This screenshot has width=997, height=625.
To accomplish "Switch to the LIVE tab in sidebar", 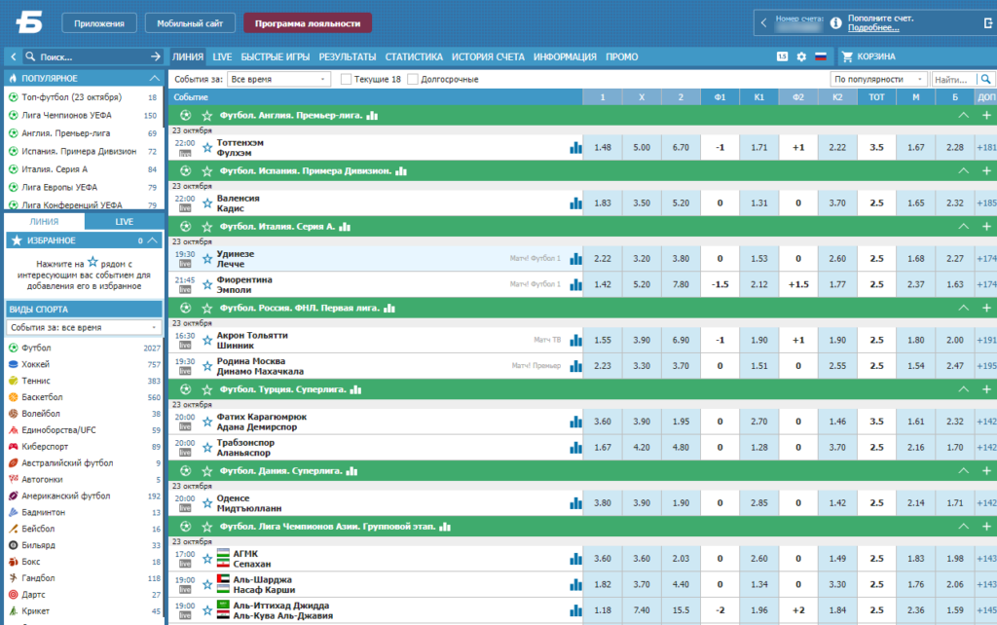I will point(124,221).
